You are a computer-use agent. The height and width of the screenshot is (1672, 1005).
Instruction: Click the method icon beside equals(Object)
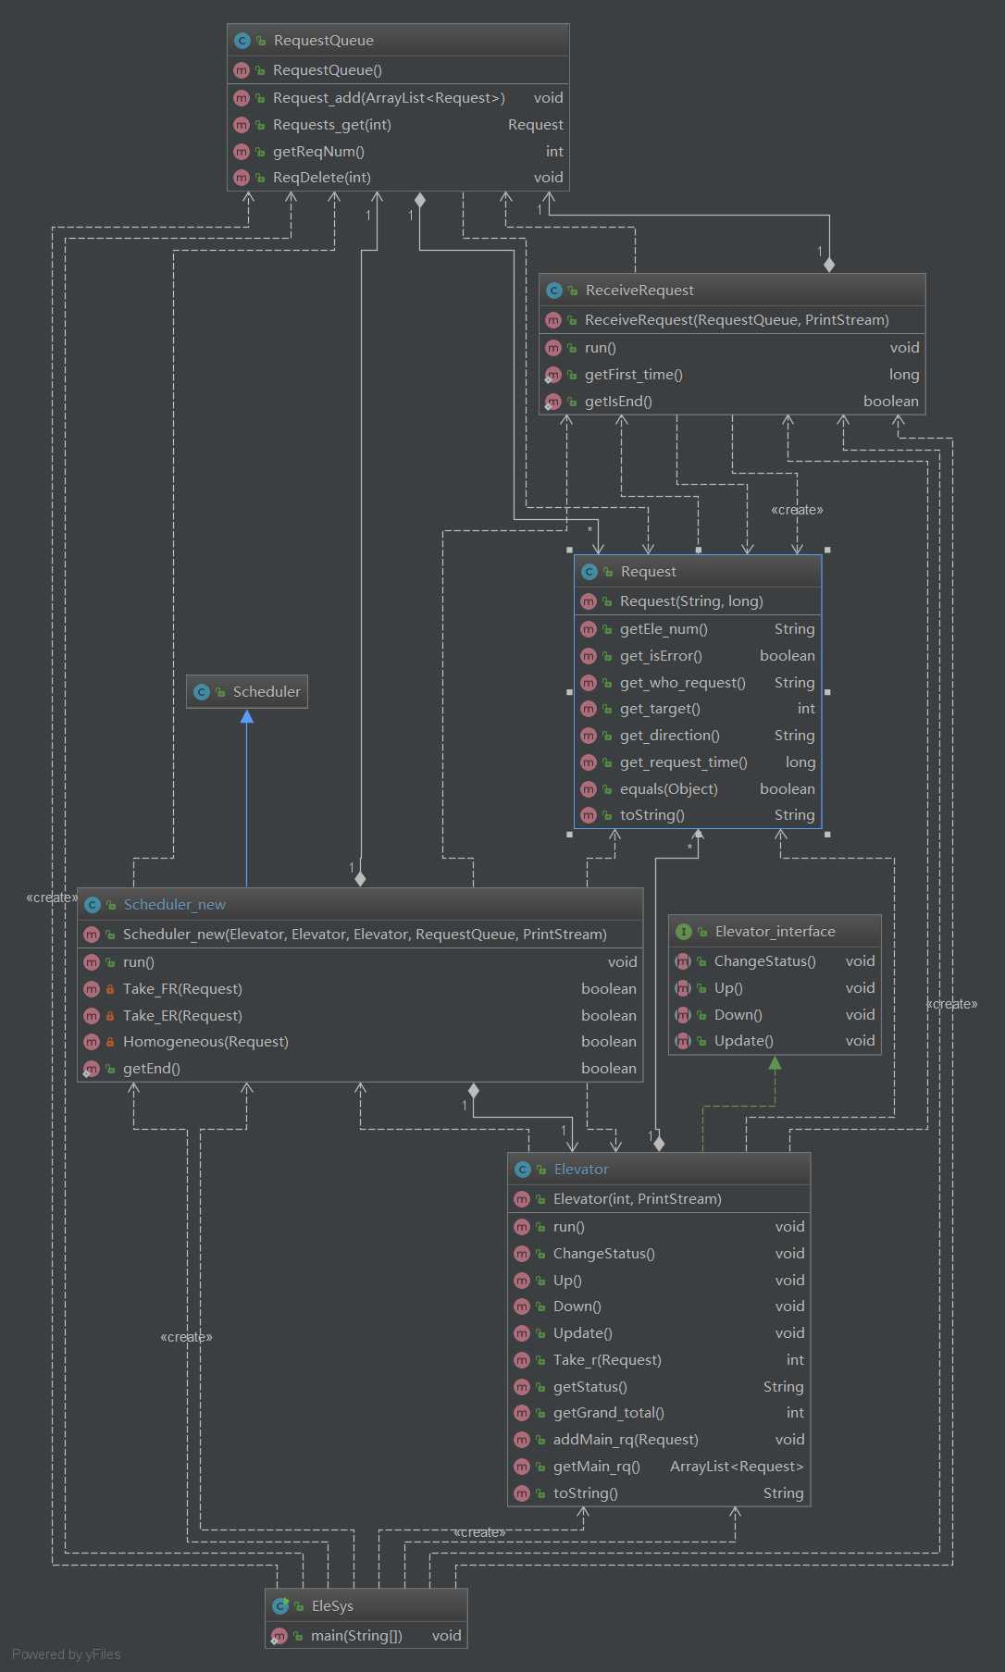coord(589,789)
